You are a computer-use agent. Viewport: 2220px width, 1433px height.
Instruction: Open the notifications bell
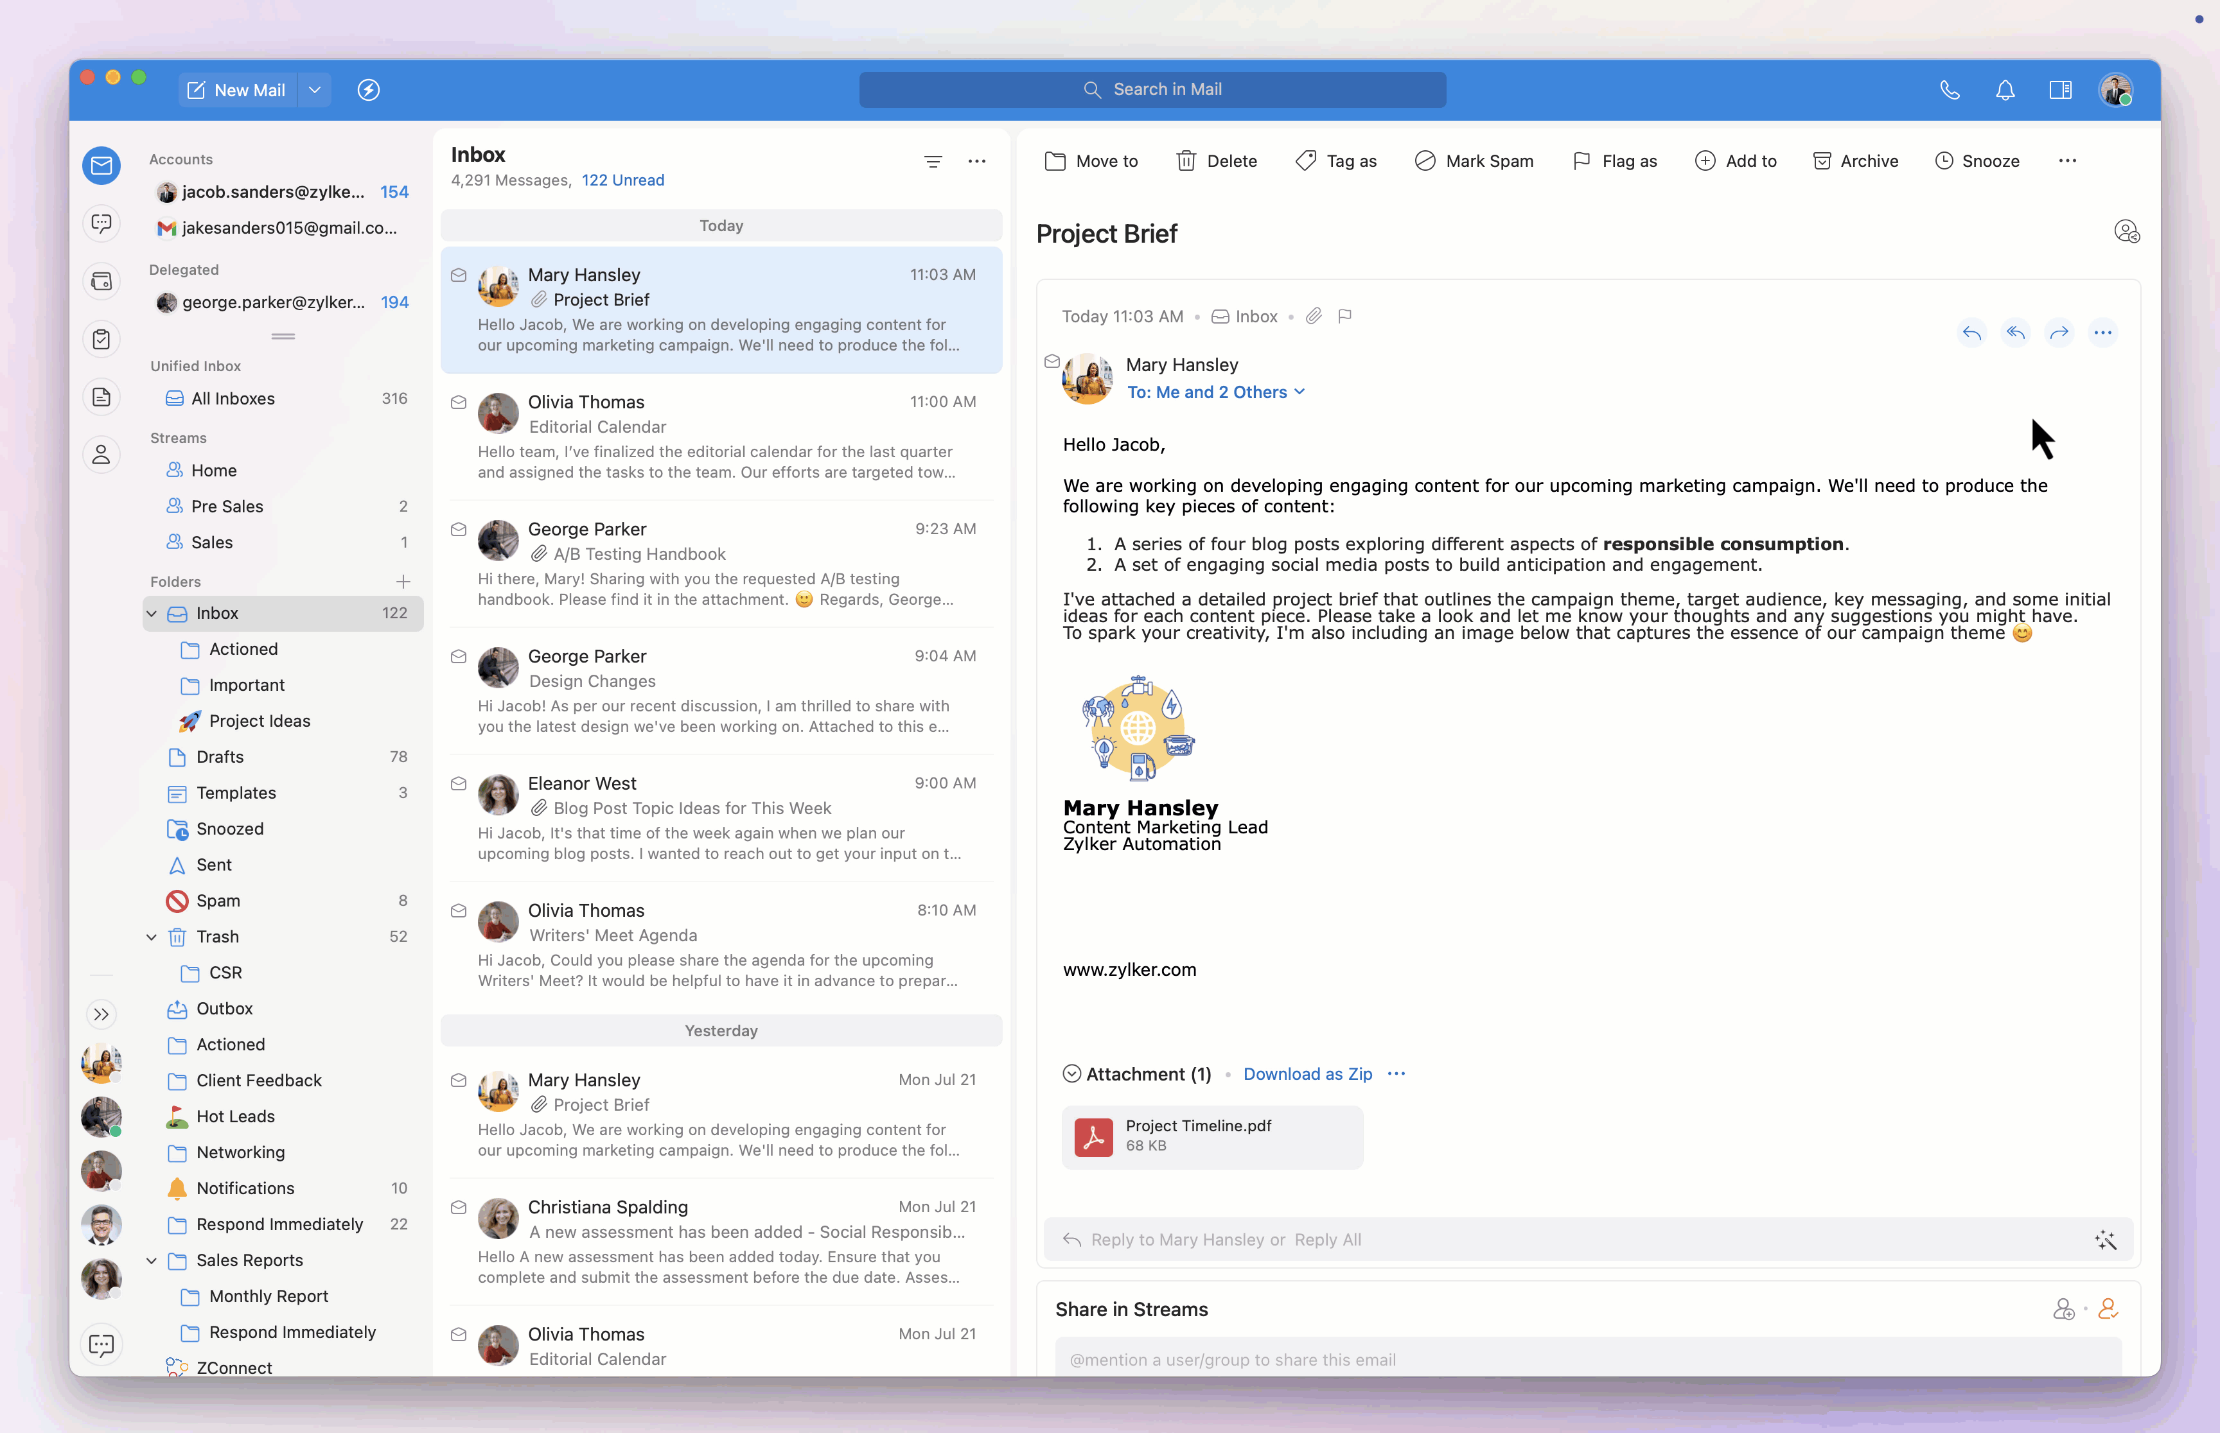click(2005, 91)
